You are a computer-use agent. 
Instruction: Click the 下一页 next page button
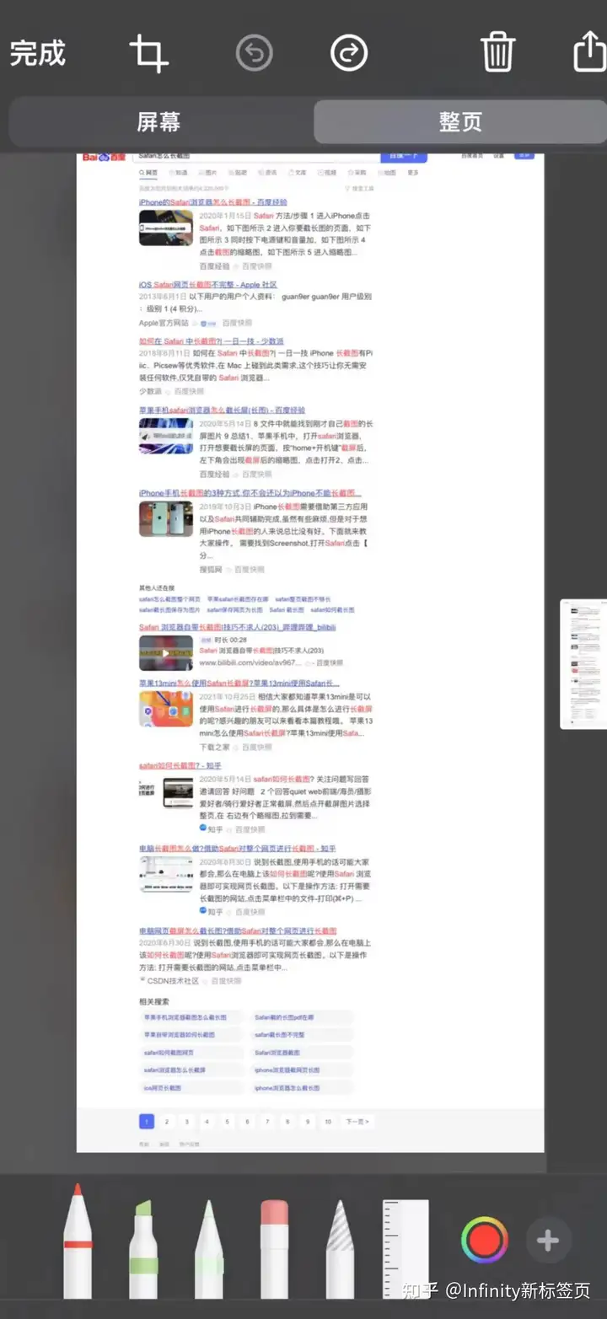tap(357, 1122)
